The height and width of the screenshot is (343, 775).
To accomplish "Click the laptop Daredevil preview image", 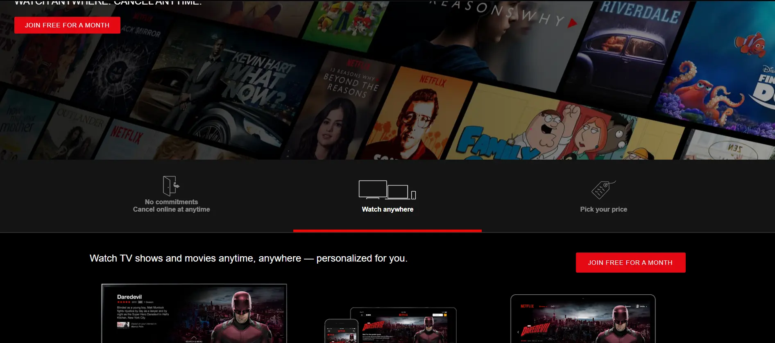I will tap(582, 319).
